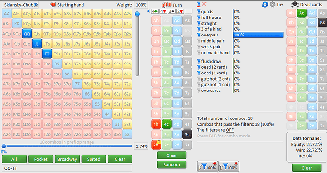Mark 9d in the Dead cards panel
Image resolution: width=327 pixels, height=173 pixels.
pos(312,60)
